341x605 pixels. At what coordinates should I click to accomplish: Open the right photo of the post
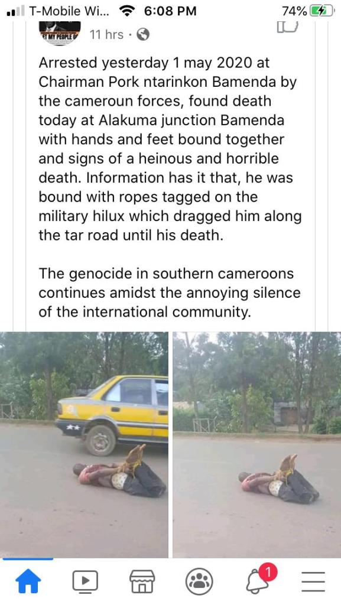point(257,444)
